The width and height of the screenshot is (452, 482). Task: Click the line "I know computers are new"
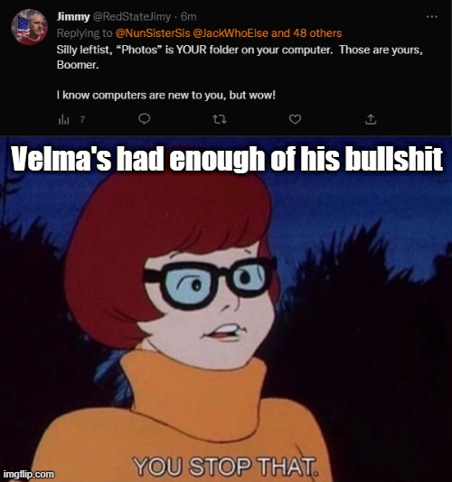coord(166,95)
